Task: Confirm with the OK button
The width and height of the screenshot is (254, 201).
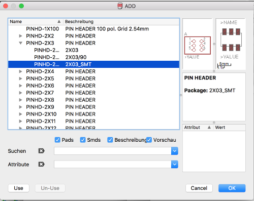Action: point(232,188)
